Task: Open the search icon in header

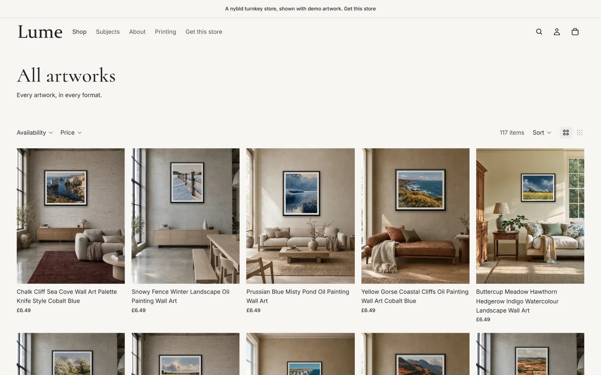Action: pyautogui.click(x=539, y=32)
